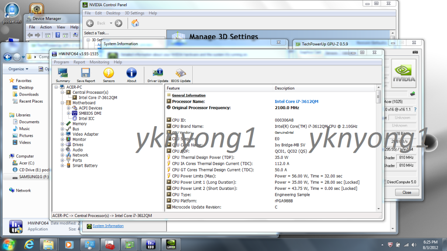Open the Sensors window in HWiNFO64
This screenshot has width=447, height=251.
pyautogui.click(x=109, y=75)
